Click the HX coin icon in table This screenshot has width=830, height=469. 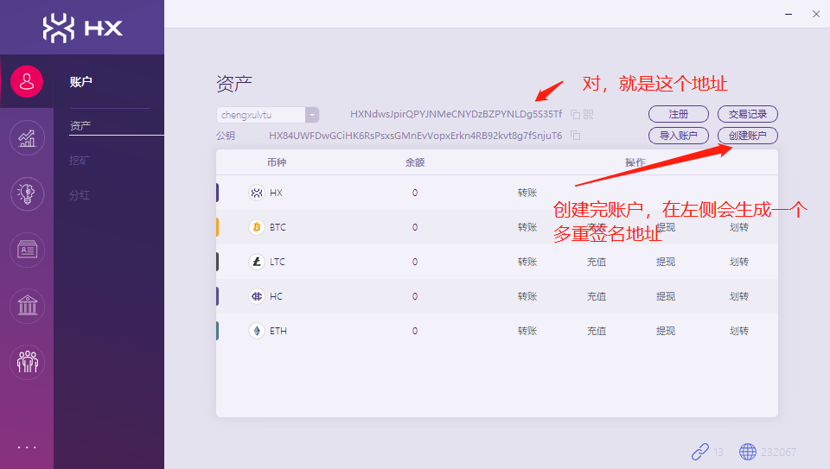coord(257,193)
